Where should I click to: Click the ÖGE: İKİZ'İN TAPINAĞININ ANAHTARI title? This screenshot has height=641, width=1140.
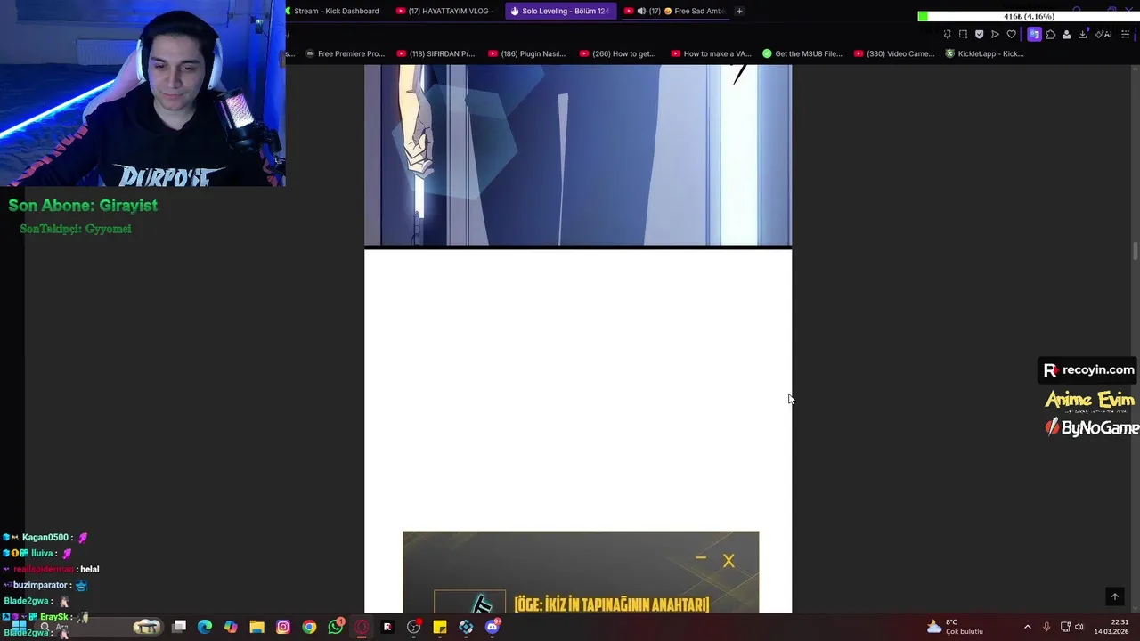[612, 604]
